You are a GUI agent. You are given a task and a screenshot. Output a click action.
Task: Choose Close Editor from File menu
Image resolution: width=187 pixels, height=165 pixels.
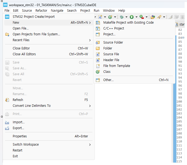pos(48,48)
